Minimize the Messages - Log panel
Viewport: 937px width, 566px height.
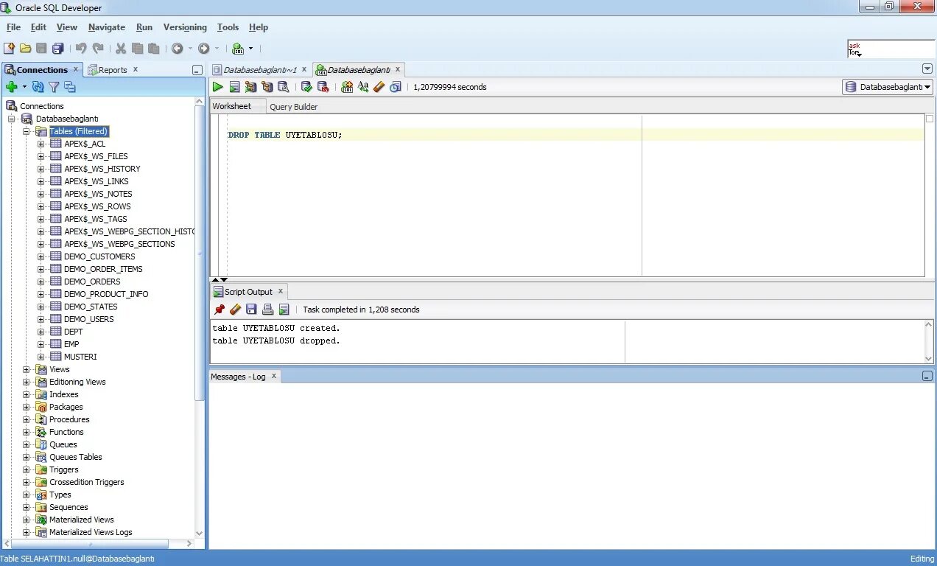pyautogui.click(x=927, y=376)
